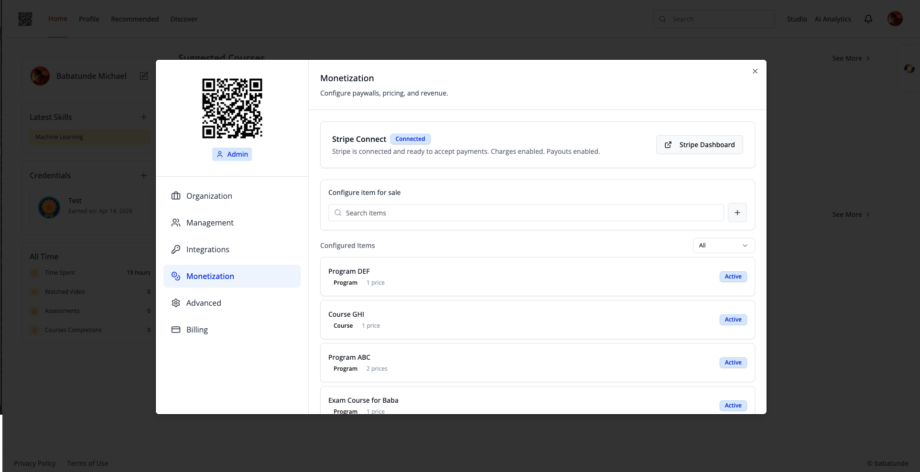This screenshot has height=472, width=920.
Task: Click the Billing card icon
Action: [x=176, y=330]
